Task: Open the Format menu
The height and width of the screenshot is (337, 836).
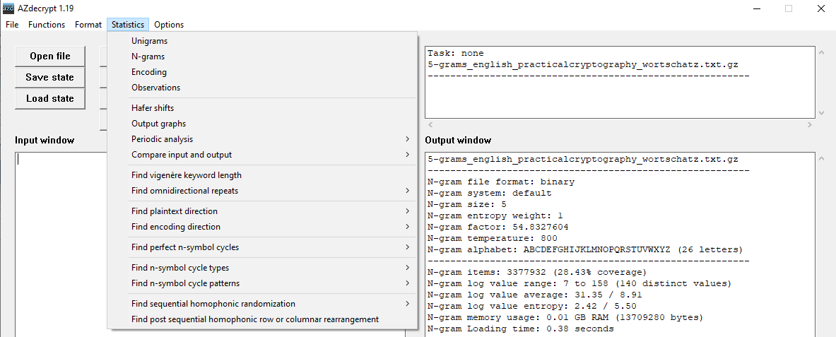Action: click(88, 25)
